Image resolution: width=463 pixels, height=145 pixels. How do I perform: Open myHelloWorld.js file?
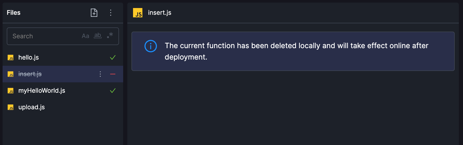pos(63,91)
